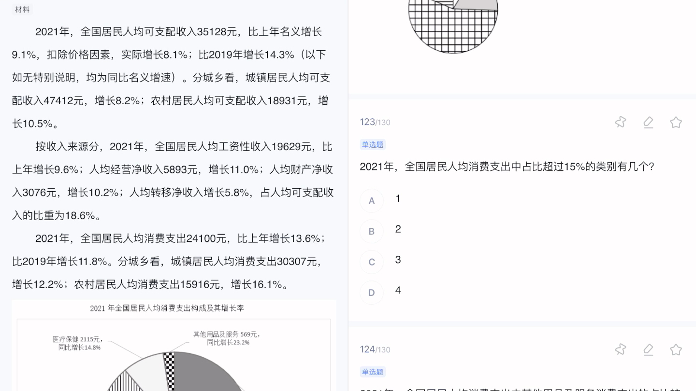Click the question number 123/130

(x=375, y=122)
